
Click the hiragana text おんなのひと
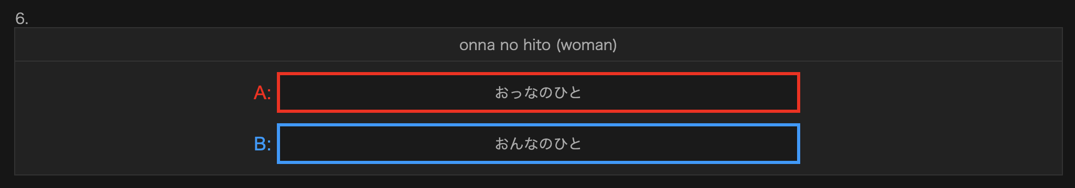(x=538, y=144)
